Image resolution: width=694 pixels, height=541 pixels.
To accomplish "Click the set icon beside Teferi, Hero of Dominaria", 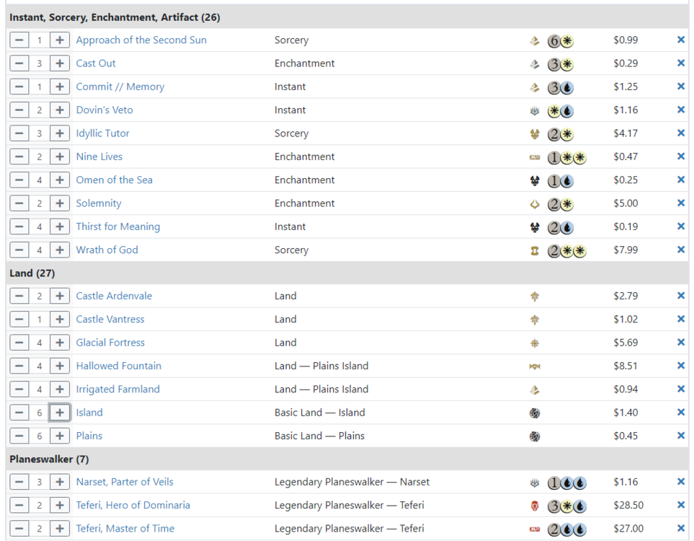I will coord(535,506).
